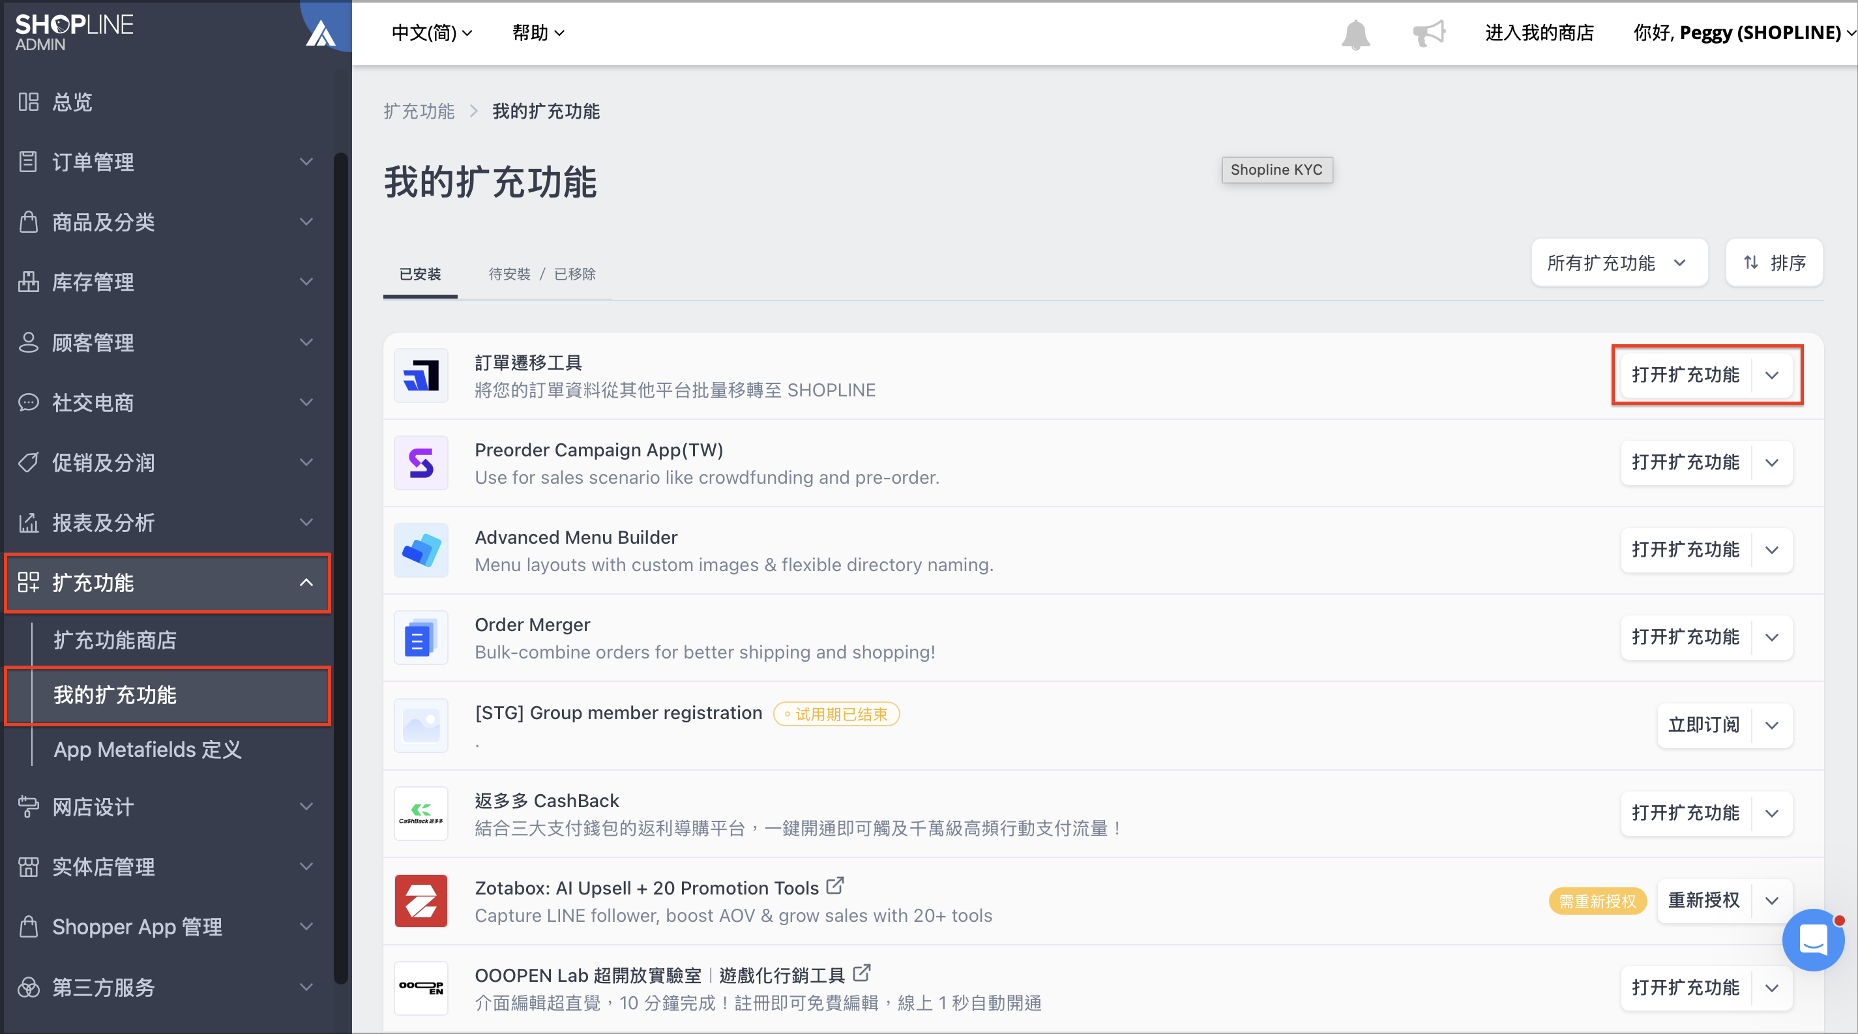
Task: Open dropdown arrow for Preorder Campaign App
Action: point(1772,462)
